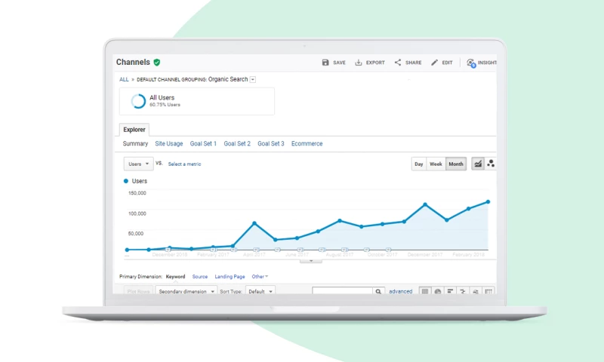Select the line chart view icon
The width and height of the screenshot is (604, 362).
(478, 164)
